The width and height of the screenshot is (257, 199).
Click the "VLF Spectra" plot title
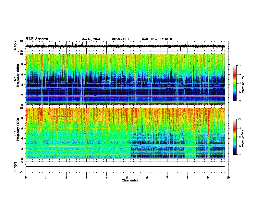pyautogui.click(x=37, y=39)
